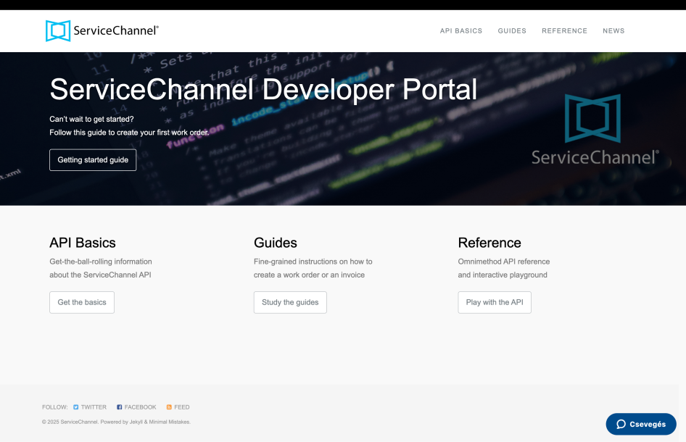Click the RSS feed icon in the footer
The height and width of the screenshot is (442, 686).
pyautogui.click(x=169, y=407)
